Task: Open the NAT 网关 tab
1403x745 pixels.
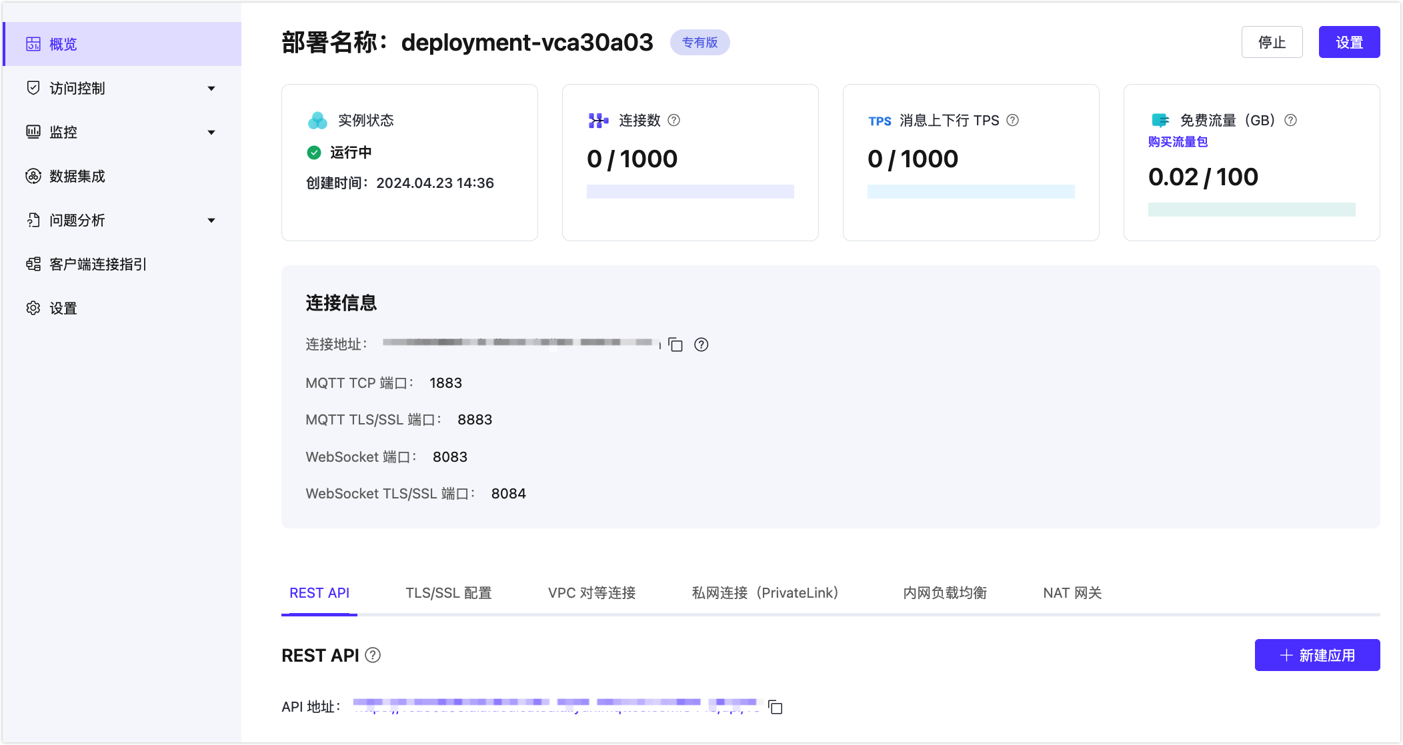Action: 1072,592
